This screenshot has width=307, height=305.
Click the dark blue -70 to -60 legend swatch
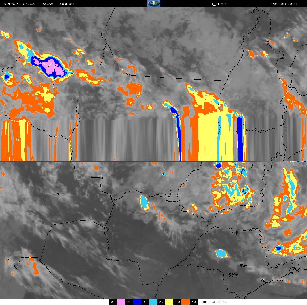point(137,302)
